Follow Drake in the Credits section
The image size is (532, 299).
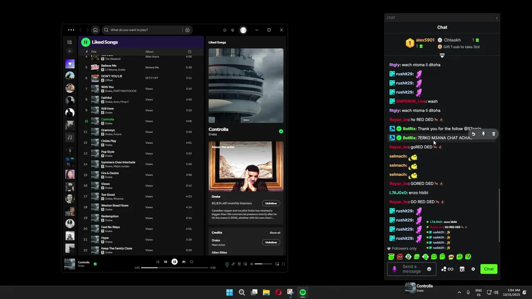coord(271,243)
